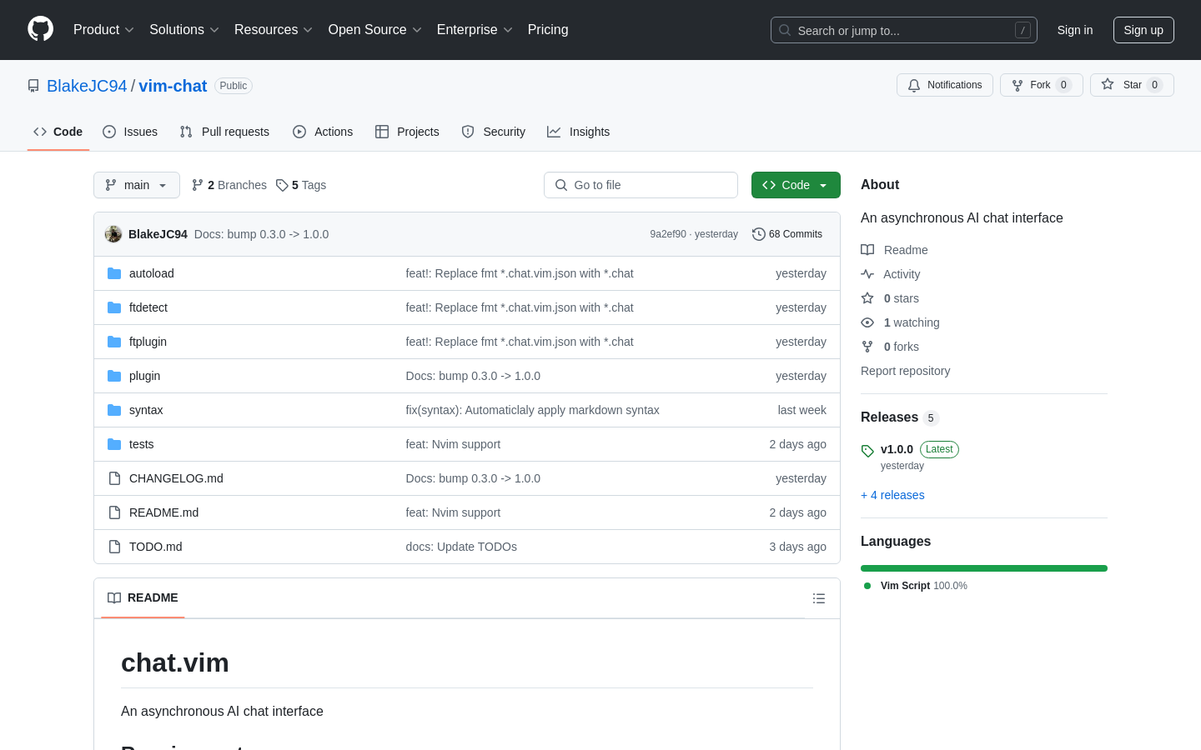Switch to the Projects tab
The height and width of the screenshot is (750, 1201).
407,132
